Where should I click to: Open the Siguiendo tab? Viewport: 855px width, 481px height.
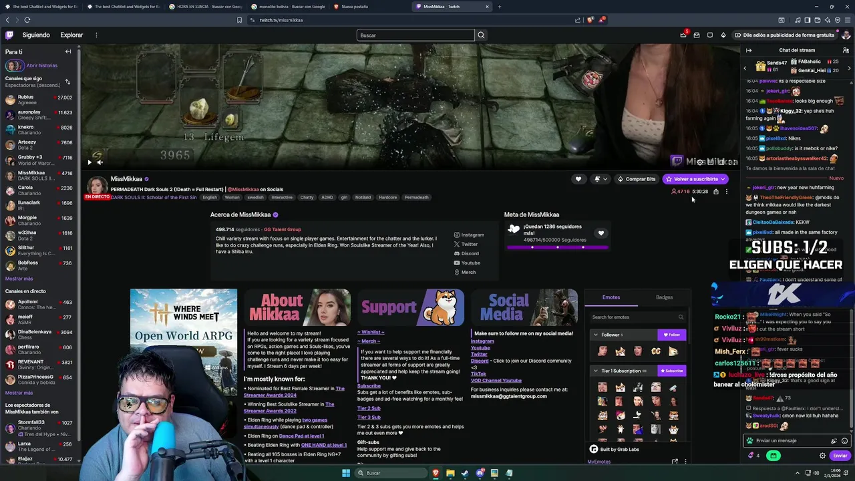[36, 35]
